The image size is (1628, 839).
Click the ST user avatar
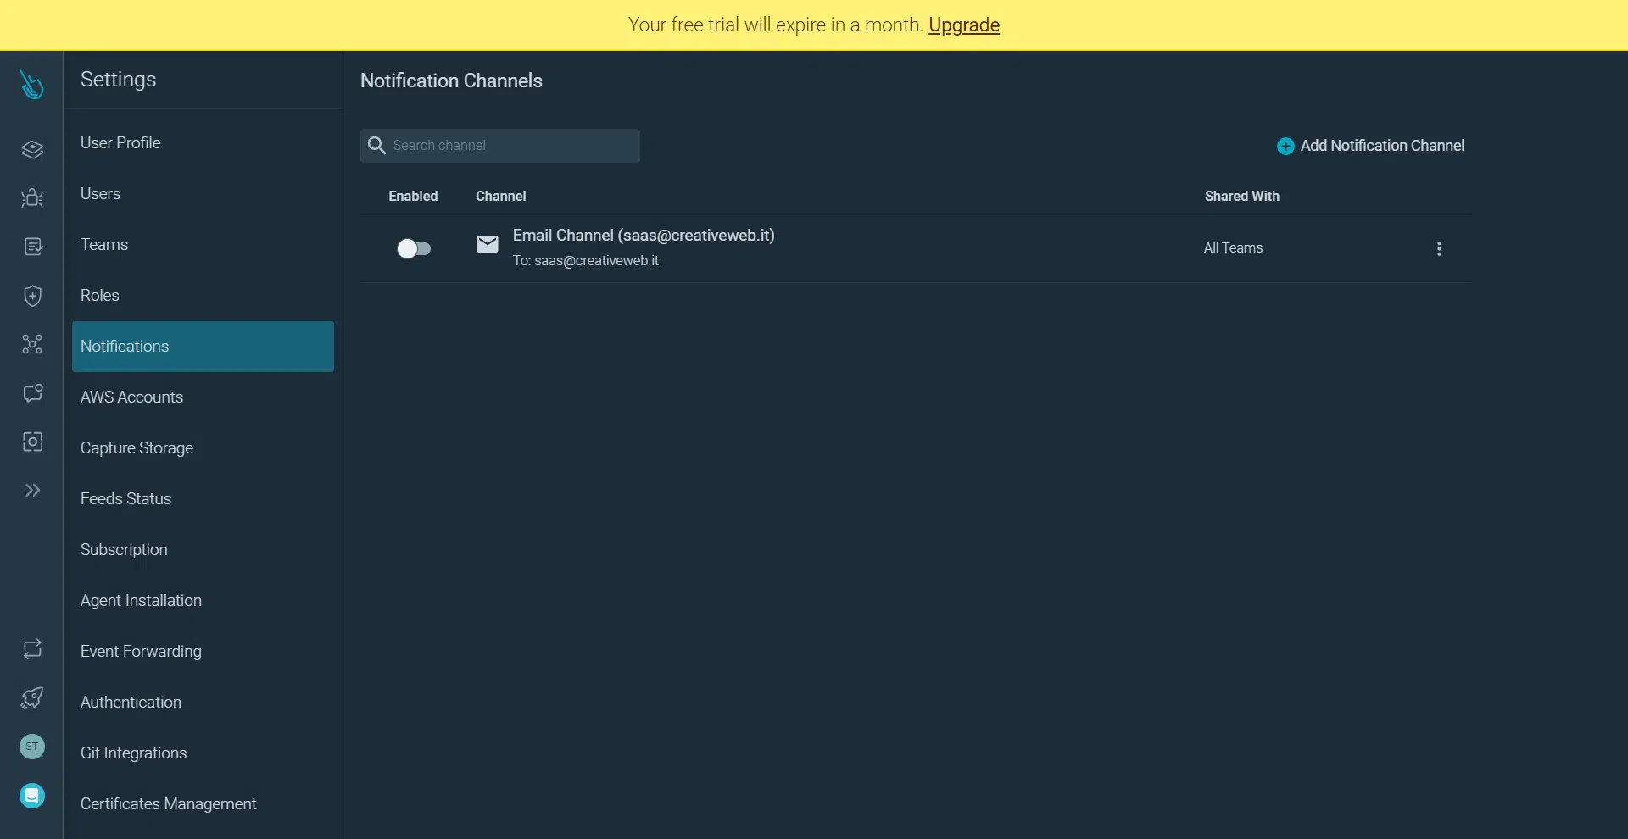pos(32,747)
